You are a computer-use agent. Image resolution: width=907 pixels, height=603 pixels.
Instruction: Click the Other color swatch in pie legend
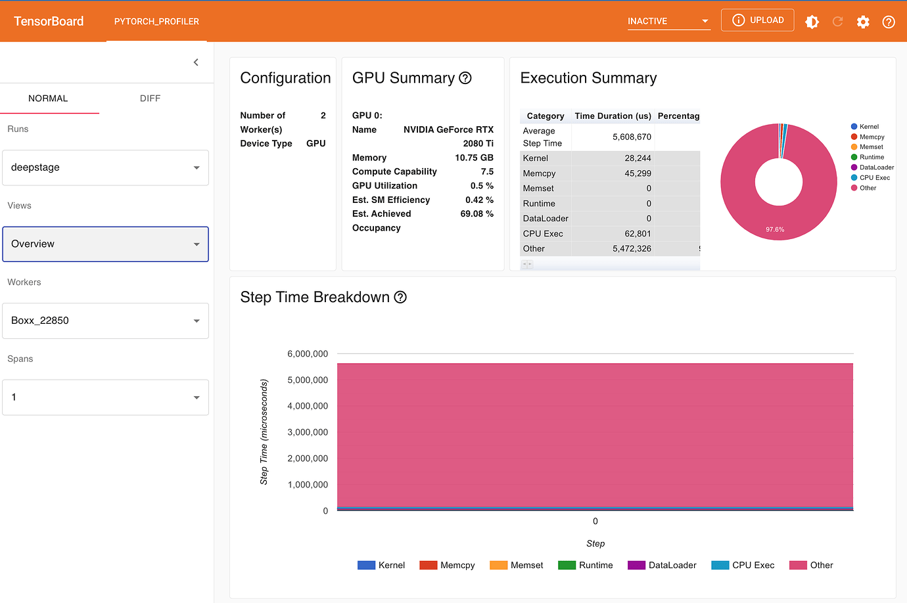click(x=854, y=188)
